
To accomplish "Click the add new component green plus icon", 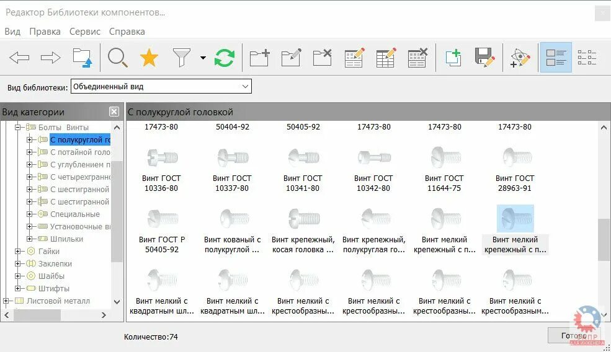I will point(453,58).
